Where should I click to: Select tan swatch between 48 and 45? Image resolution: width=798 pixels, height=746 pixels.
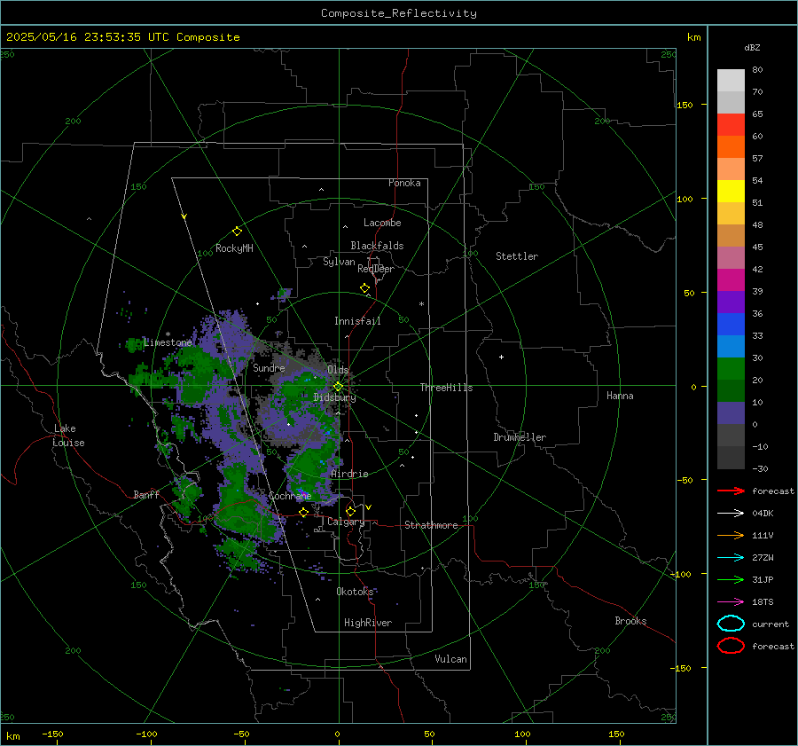(x=731, y=235)
